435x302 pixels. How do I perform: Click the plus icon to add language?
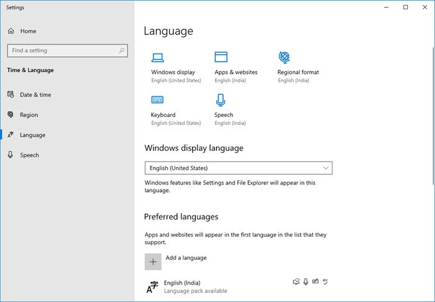[x=153, y=262]
